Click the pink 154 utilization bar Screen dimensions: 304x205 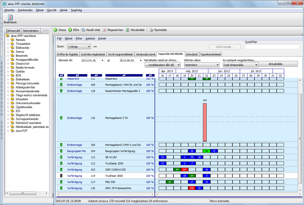205,122
